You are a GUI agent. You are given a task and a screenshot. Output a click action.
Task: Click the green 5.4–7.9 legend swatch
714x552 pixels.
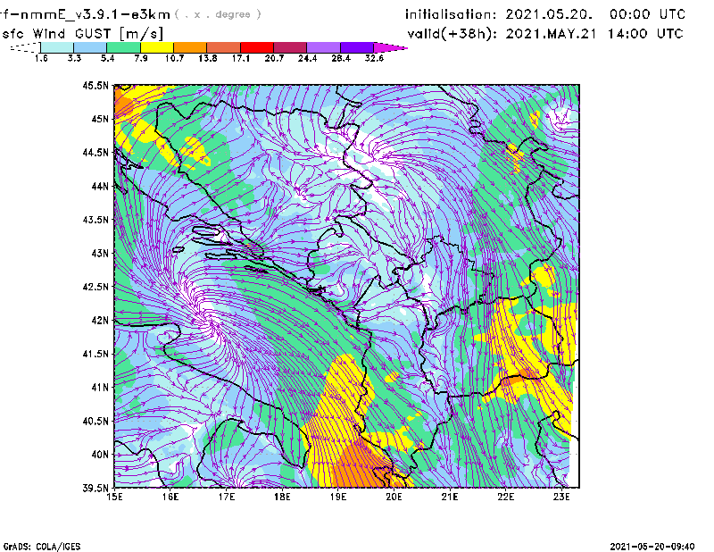point(123,47)
